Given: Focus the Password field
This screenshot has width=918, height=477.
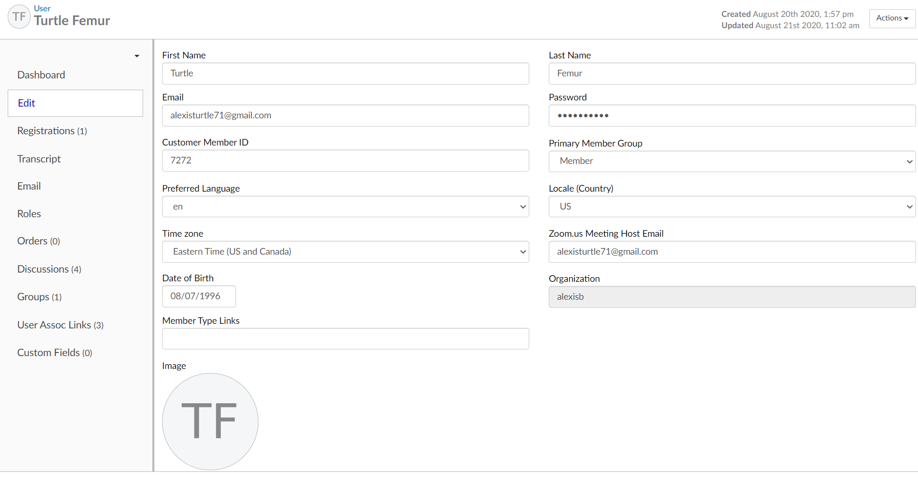Looking at the screenshot, I should coord(732,115).
